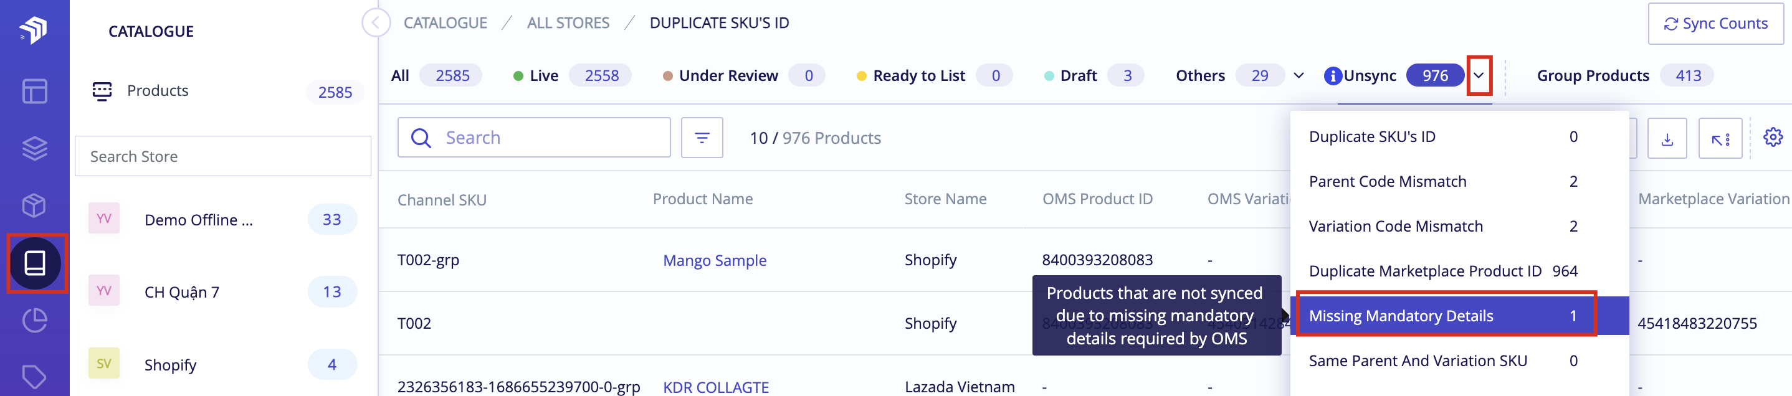The width and height of the screenshot is (1792, 396).
Task: Click the product Search input field
Action: [533, 138]
